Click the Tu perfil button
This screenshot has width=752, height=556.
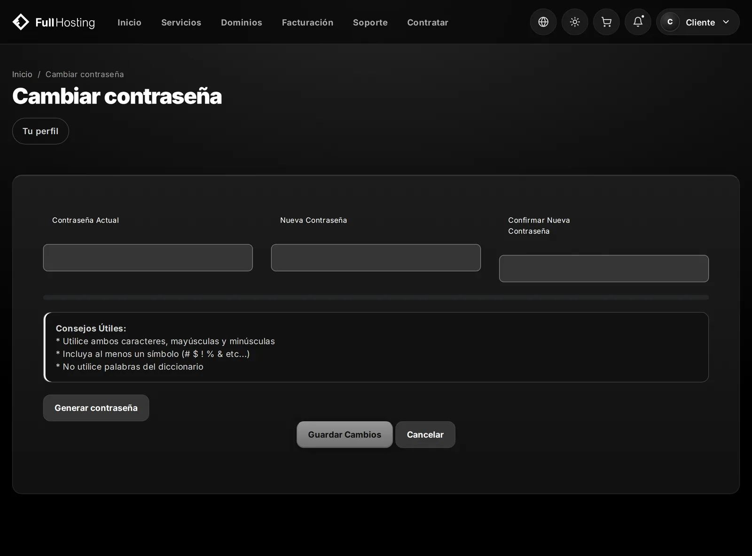click(40, 131)
